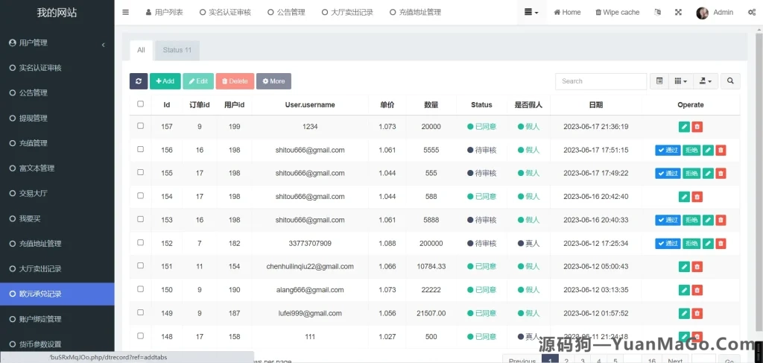Open the columns grid dropdown
This screenshot has height=363, width=763.
681,81
